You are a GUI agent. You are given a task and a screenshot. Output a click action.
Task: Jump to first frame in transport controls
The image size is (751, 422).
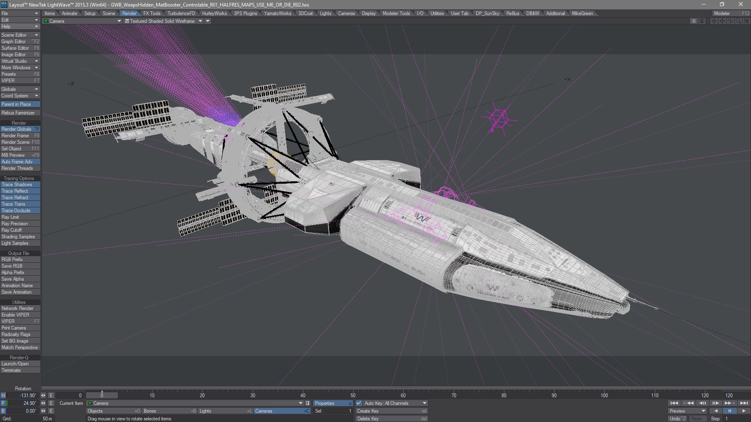[674, 403]
